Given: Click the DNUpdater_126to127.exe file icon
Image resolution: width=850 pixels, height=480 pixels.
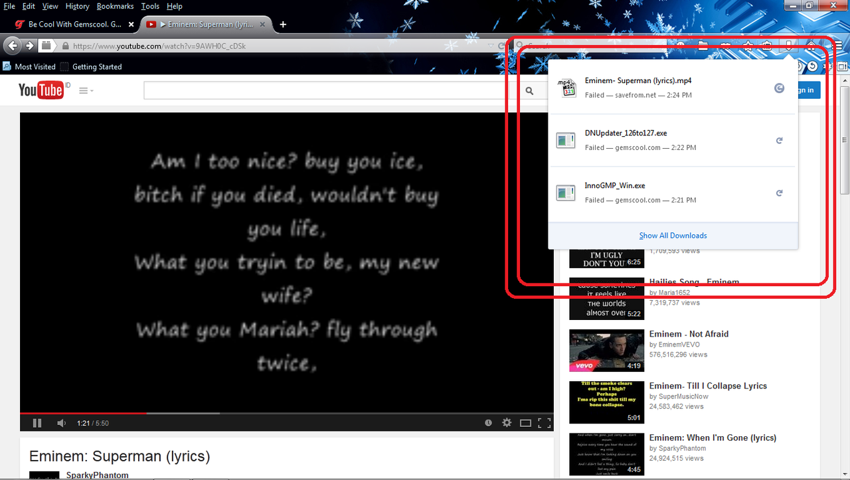Looking at the screenshot, I should 566,140.
